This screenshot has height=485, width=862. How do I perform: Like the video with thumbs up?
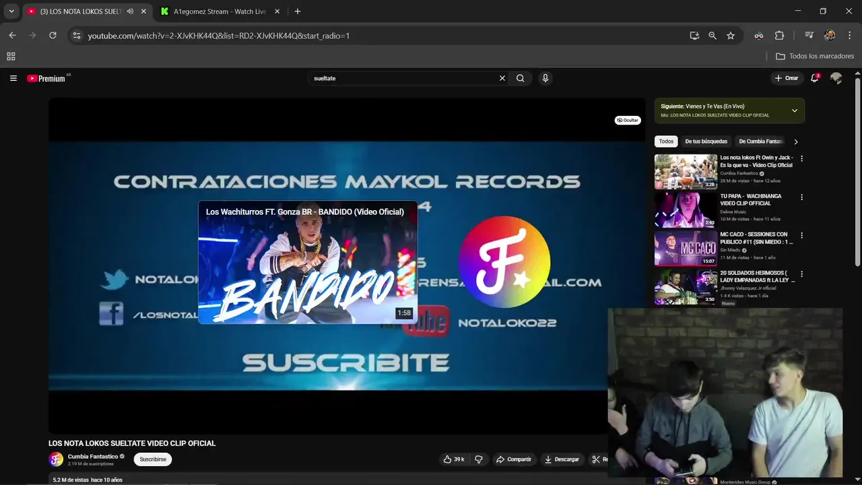453,459
